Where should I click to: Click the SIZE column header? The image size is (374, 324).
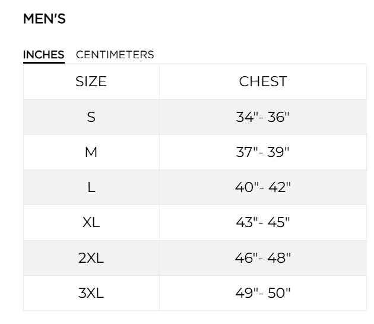[x=91, y=82]
